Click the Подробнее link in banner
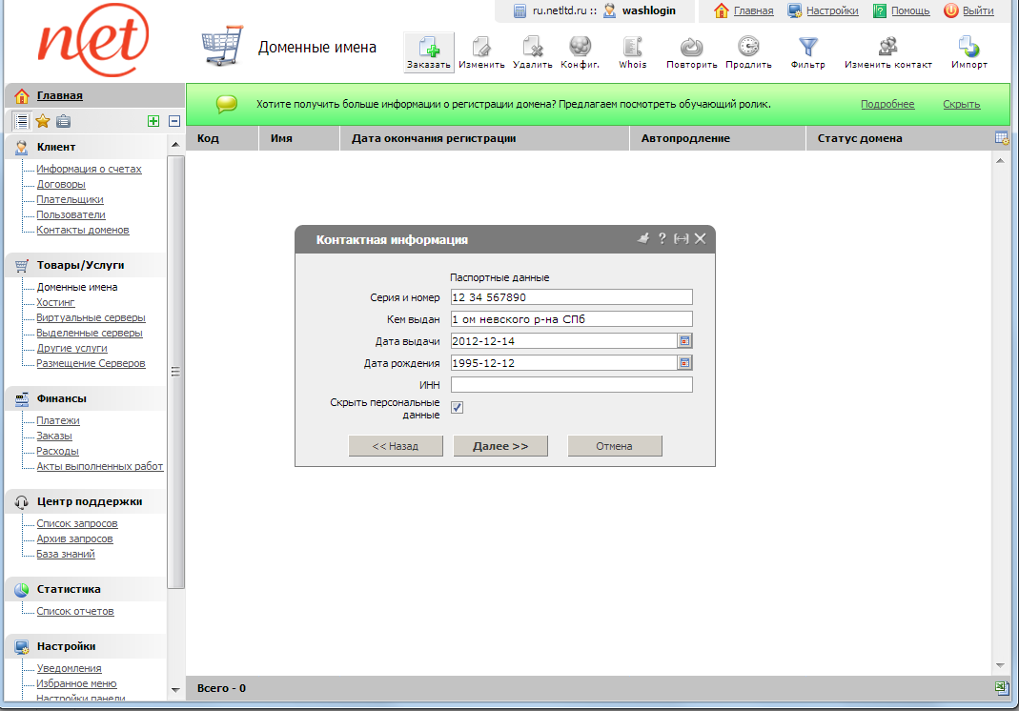 (x=887, y=105)
